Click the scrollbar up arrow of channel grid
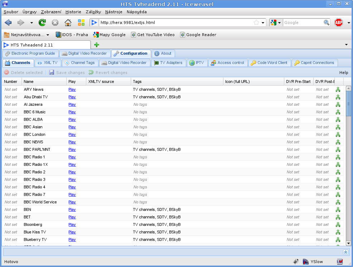 (x=348, y=88)
